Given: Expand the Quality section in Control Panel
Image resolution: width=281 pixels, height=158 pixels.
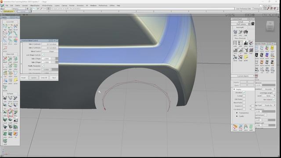Looking at the screenshot, I should (237, 116).
